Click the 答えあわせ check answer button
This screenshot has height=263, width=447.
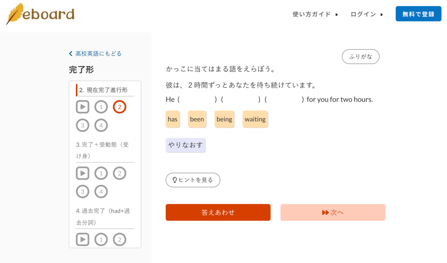coord(218,212)
